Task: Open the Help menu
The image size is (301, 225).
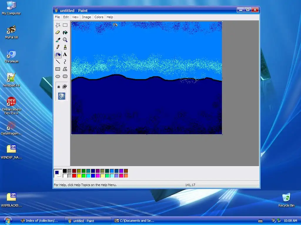Action: (x=110, y=17)
